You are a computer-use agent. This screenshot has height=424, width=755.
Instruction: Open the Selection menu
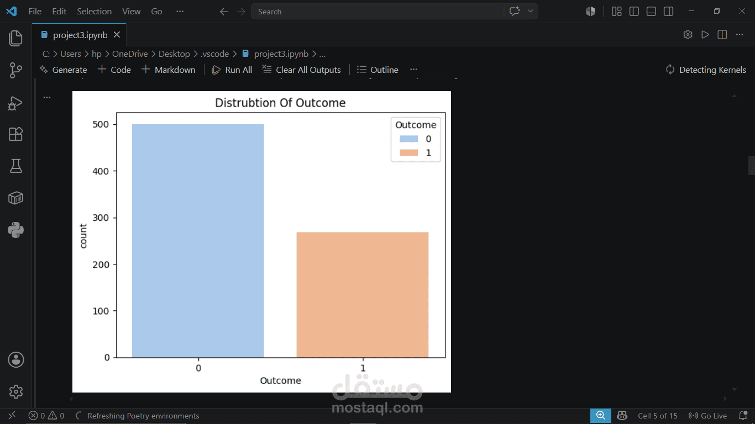click(x=94, y=11)
